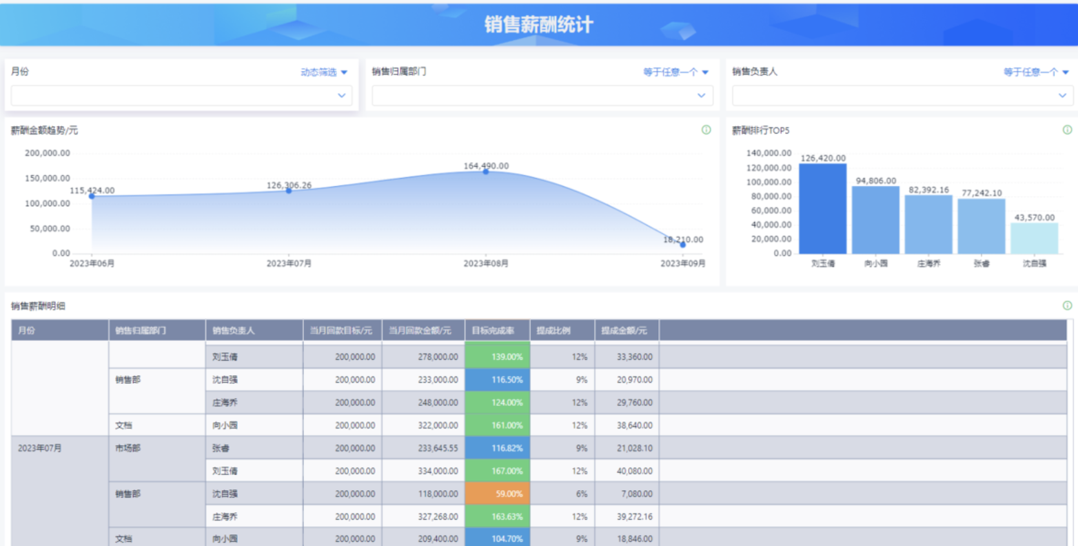Click 提成金额/元 column header
Screen dimensions: 1078x546
click(627, 330)
